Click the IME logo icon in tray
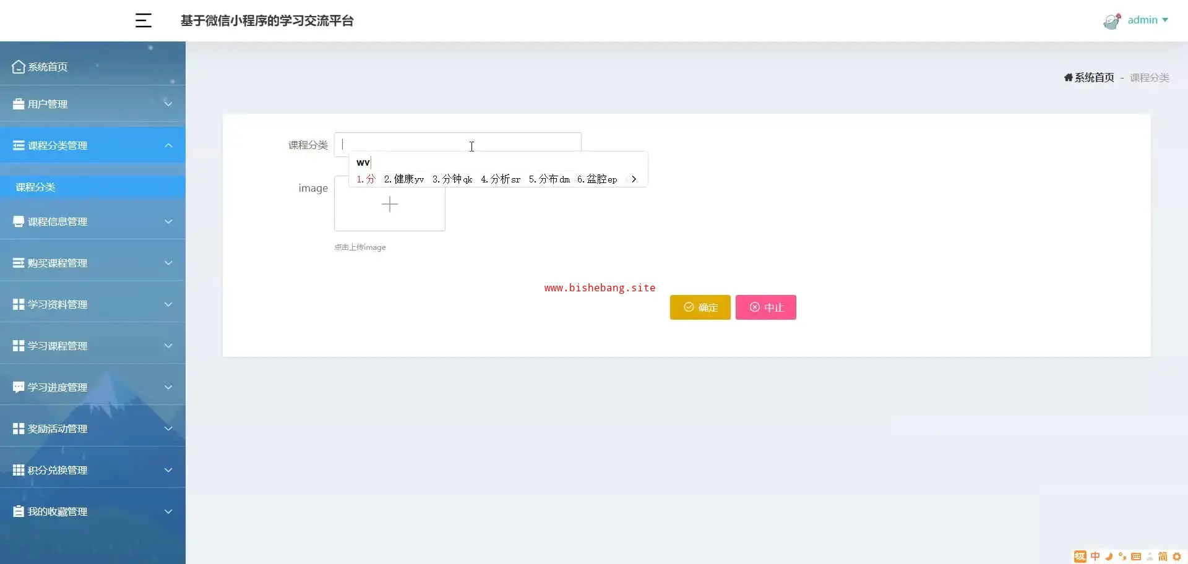The height and width of the screenshot is (564, 1188). point(1080,557)
